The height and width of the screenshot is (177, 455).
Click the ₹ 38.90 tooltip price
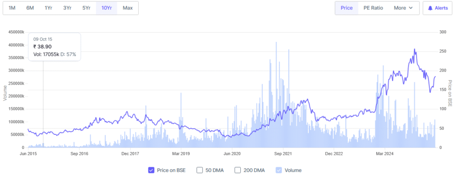click(42, 47)
